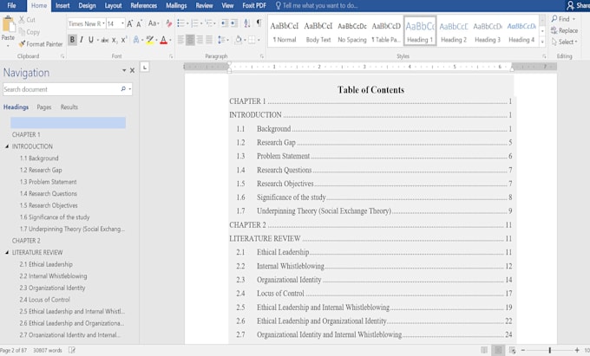
Task: Click the Find magnifier icon
Action: tap(554, 18)
